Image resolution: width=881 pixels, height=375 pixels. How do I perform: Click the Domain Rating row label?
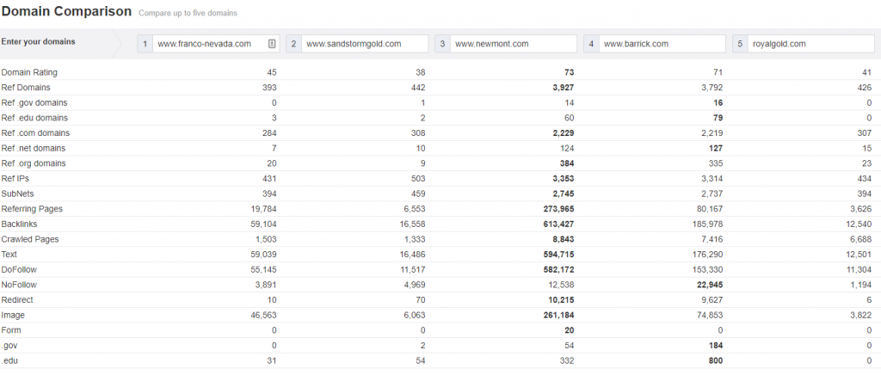tap(29, 72)
